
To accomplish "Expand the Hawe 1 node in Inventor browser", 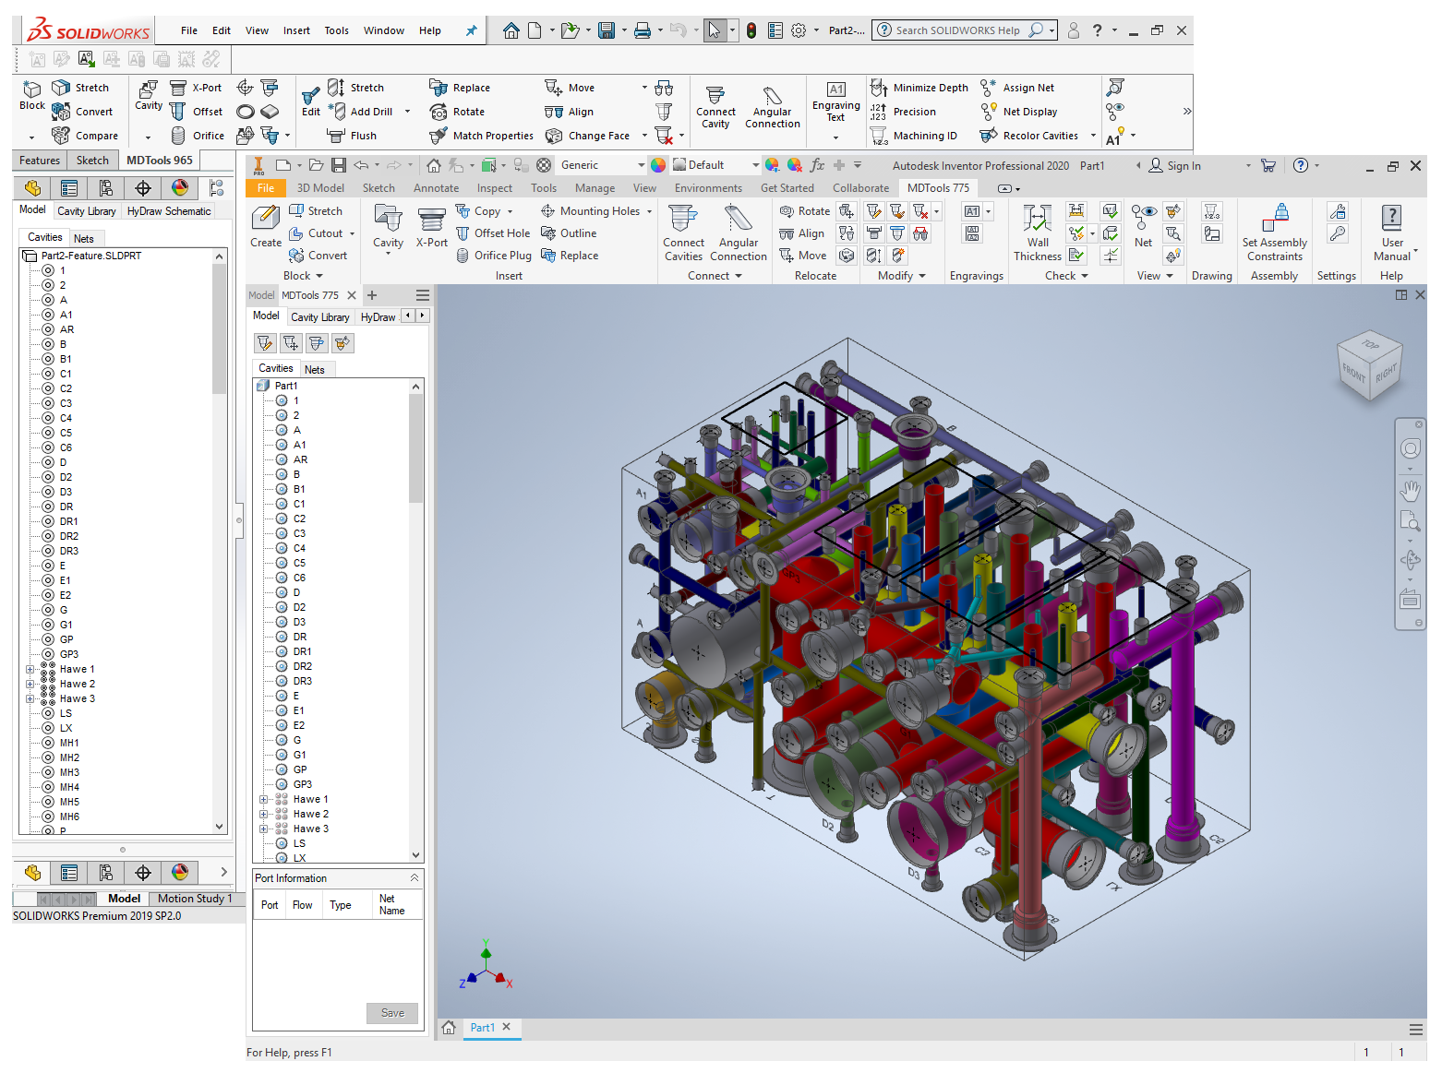I will pyautogui.click(x=264, y=800).
